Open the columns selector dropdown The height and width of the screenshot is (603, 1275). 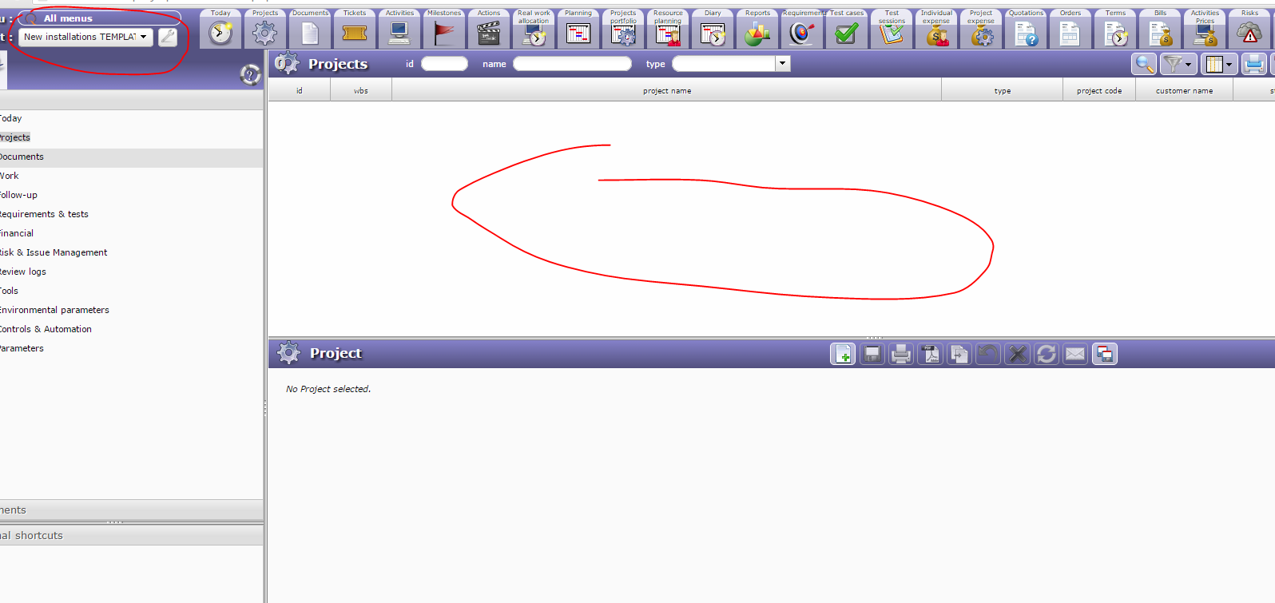pos(1219,64)
